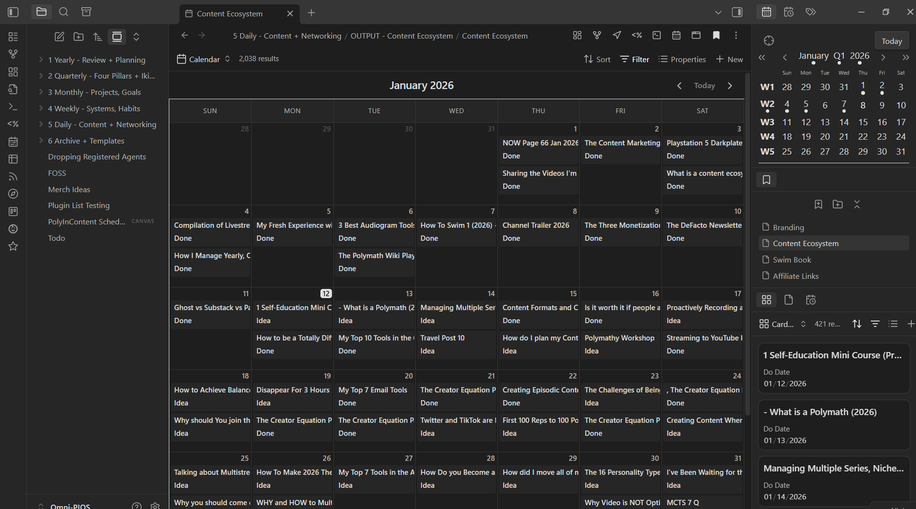Open graph view from left ribbon
This screenshot has height=509, width=916.
pos(13,54)
